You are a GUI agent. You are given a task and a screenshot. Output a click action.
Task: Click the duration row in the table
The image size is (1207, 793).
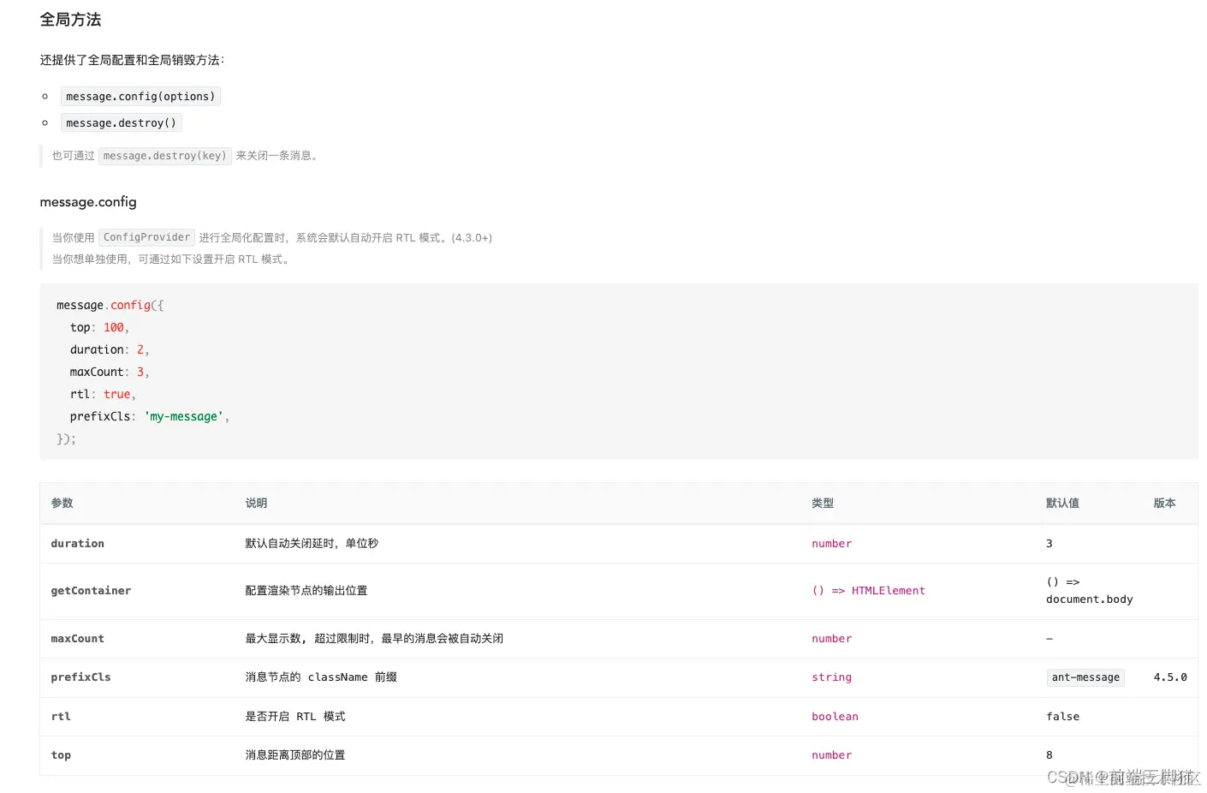point(342,543)
